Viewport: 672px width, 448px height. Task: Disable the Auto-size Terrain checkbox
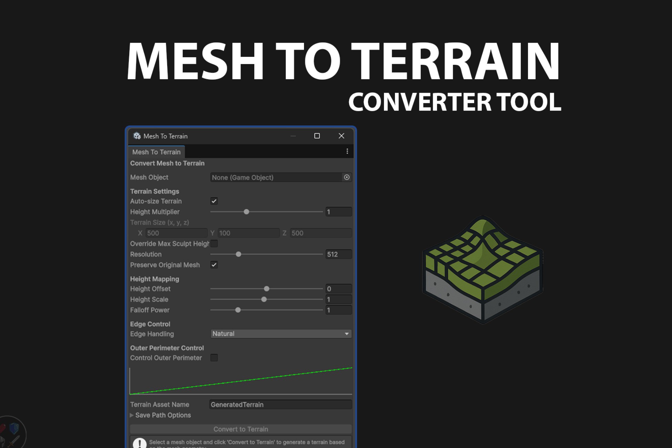214,201
